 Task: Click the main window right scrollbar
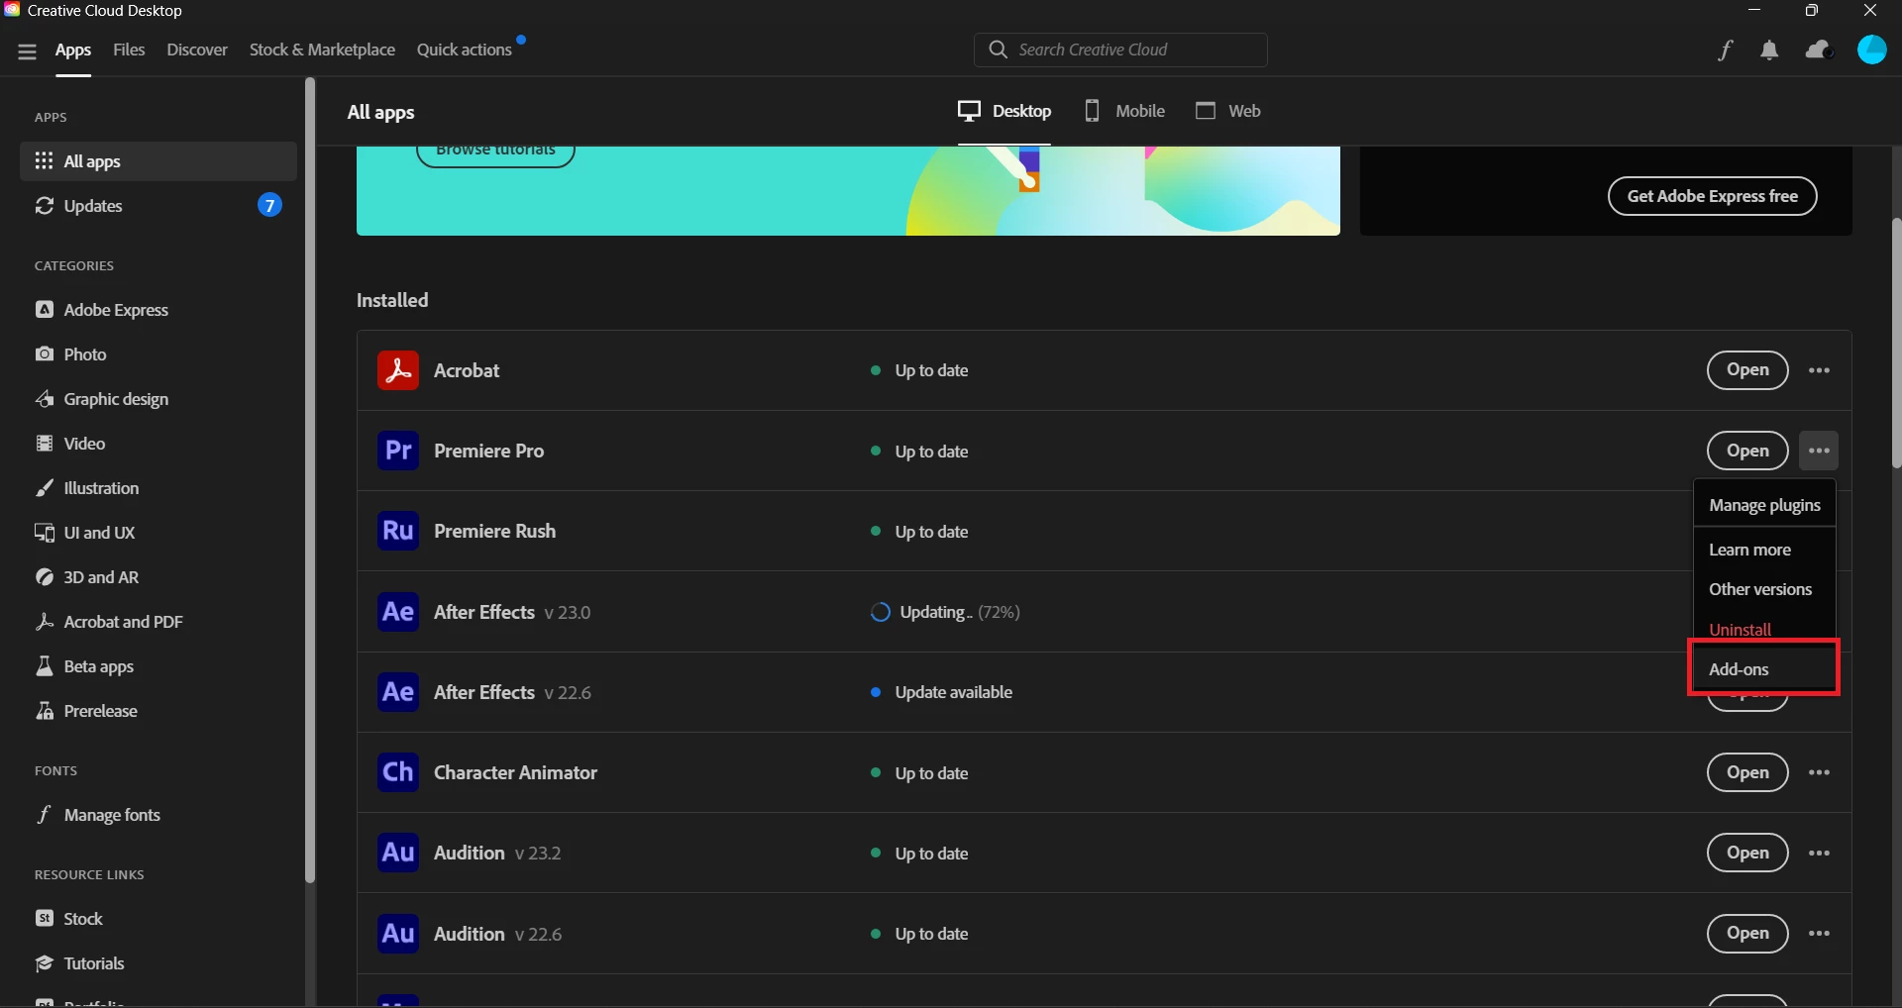coord(1896,343)
